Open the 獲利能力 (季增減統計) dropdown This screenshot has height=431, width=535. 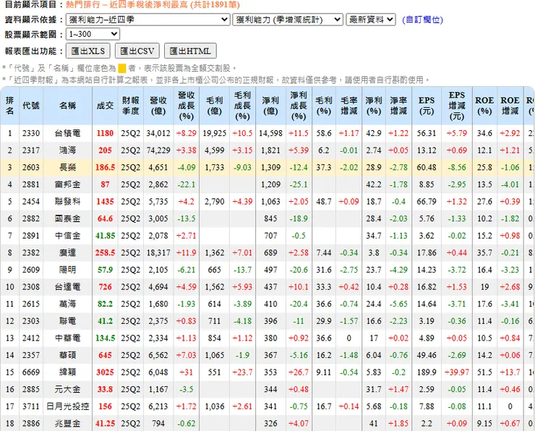pyautogui.click(x=288, y=20)
